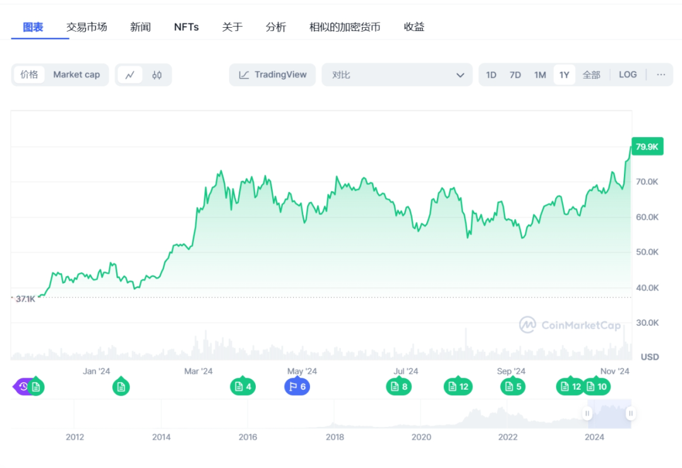Screen dimensions: 682x468
Task: Switch to the 交易市场 tab
Action: (86, 27)
